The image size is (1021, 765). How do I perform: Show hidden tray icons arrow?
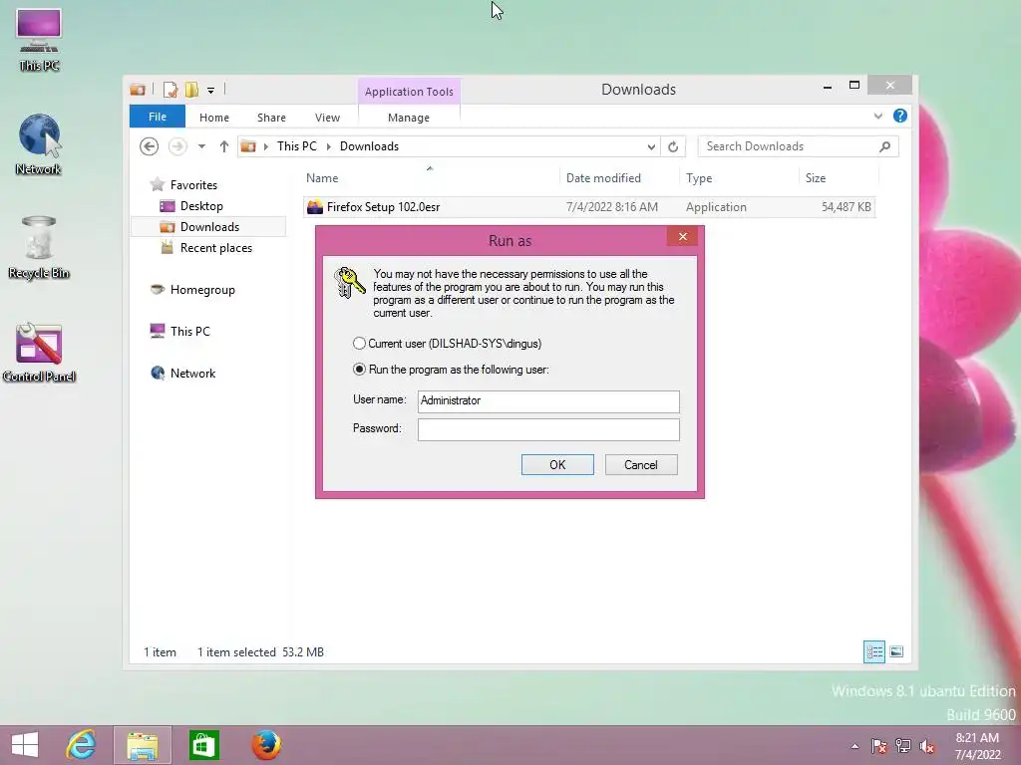click(854, 746)
